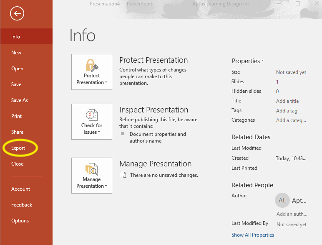
Task: Go back using the circled arrow
Action: click(x=17, y=14)
